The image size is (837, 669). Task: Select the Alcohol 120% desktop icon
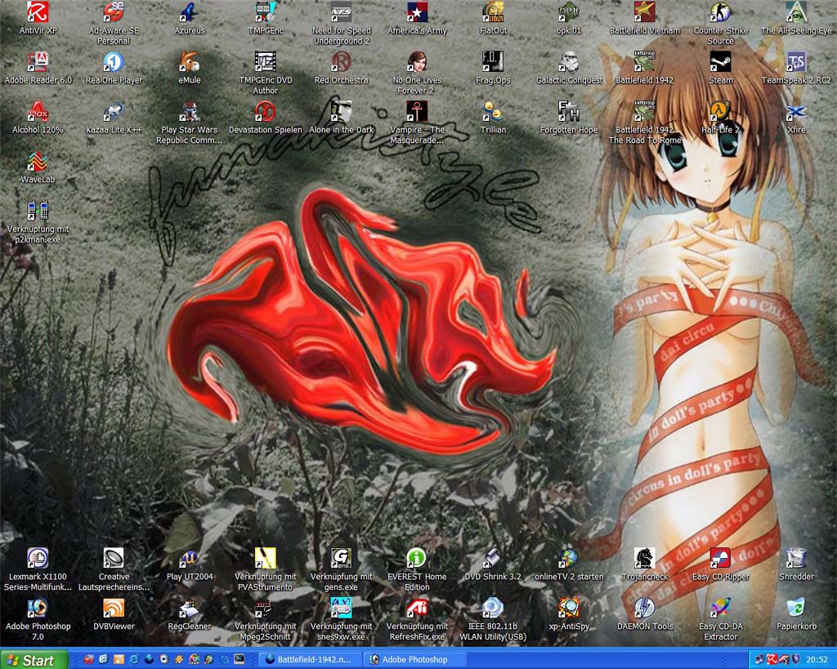tap(38, 111)
